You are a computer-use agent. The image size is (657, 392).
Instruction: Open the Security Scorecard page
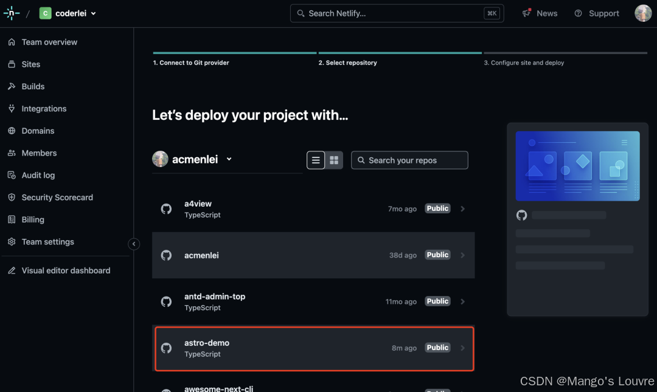(57, 198)
